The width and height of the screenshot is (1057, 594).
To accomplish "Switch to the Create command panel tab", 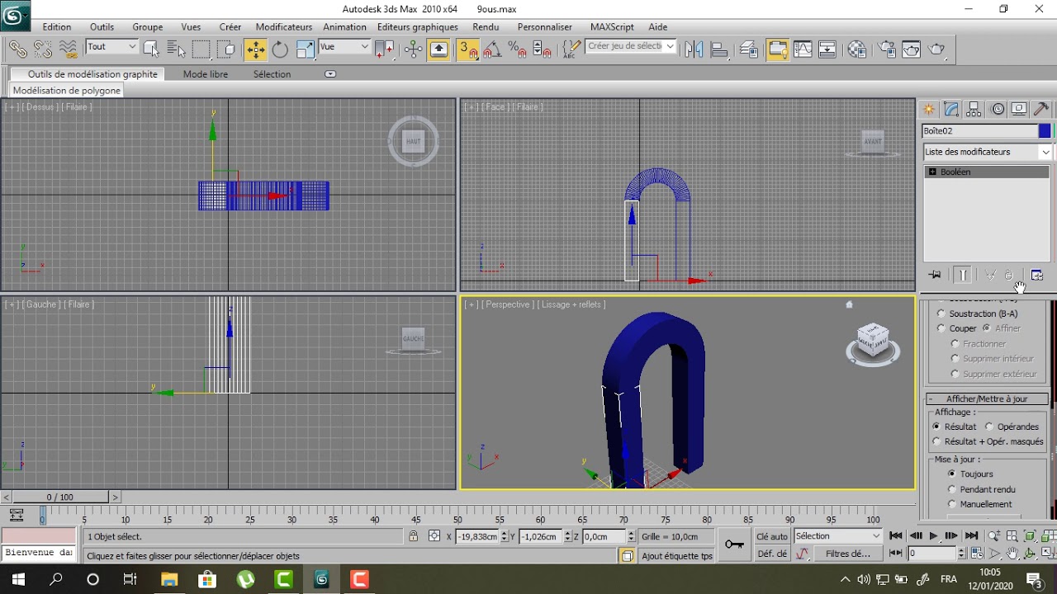I will (929, 109).
